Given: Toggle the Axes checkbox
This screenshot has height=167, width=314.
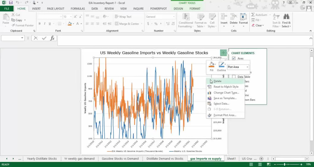Looking at the screenshot, I should pos(234,58).
